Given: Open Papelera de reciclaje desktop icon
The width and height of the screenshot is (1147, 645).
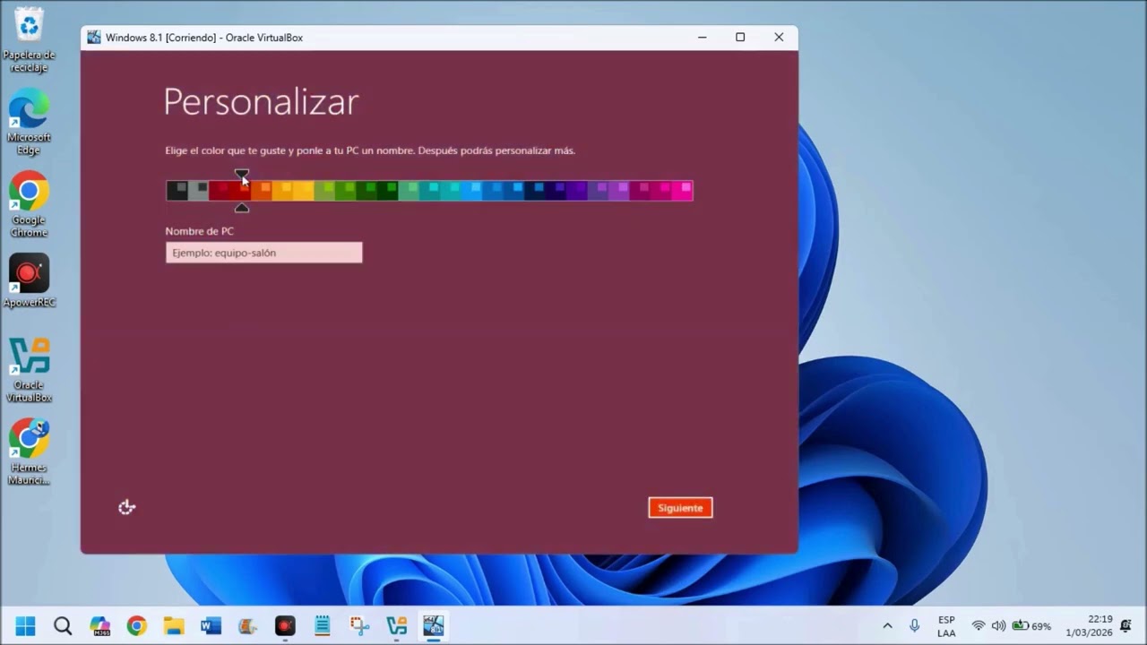Looking at the screenshot, I should click(x=29, y=40).
